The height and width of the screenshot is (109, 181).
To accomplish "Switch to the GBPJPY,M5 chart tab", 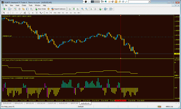I will pos(74,103).
